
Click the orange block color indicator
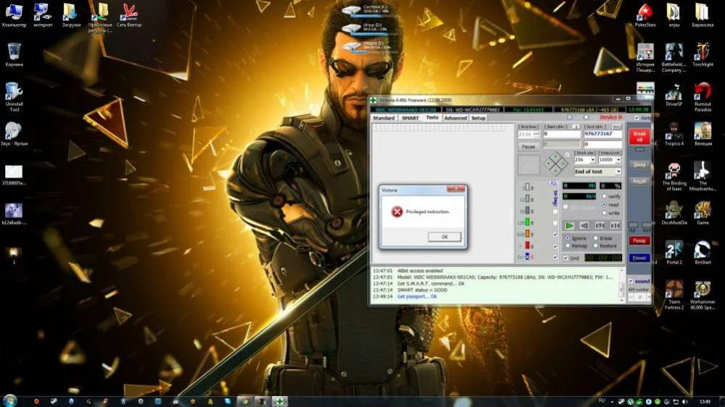[526, 234]
